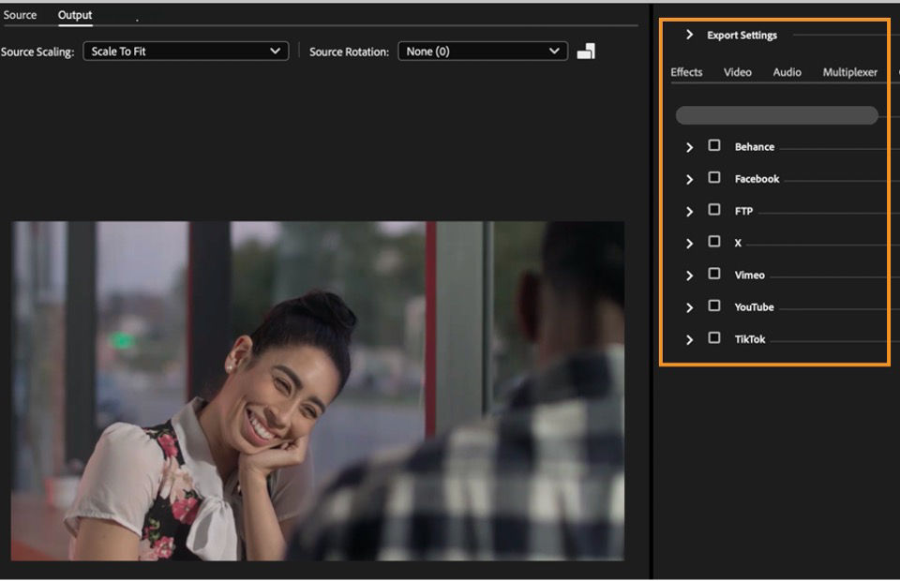The image size is (900, 581).
Task: Expand the TikTok publish section
Action: point(689,340)
